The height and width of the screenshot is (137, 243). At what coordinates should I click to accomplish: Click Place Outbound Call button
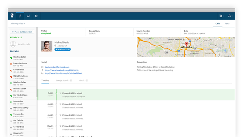(22, 32)
